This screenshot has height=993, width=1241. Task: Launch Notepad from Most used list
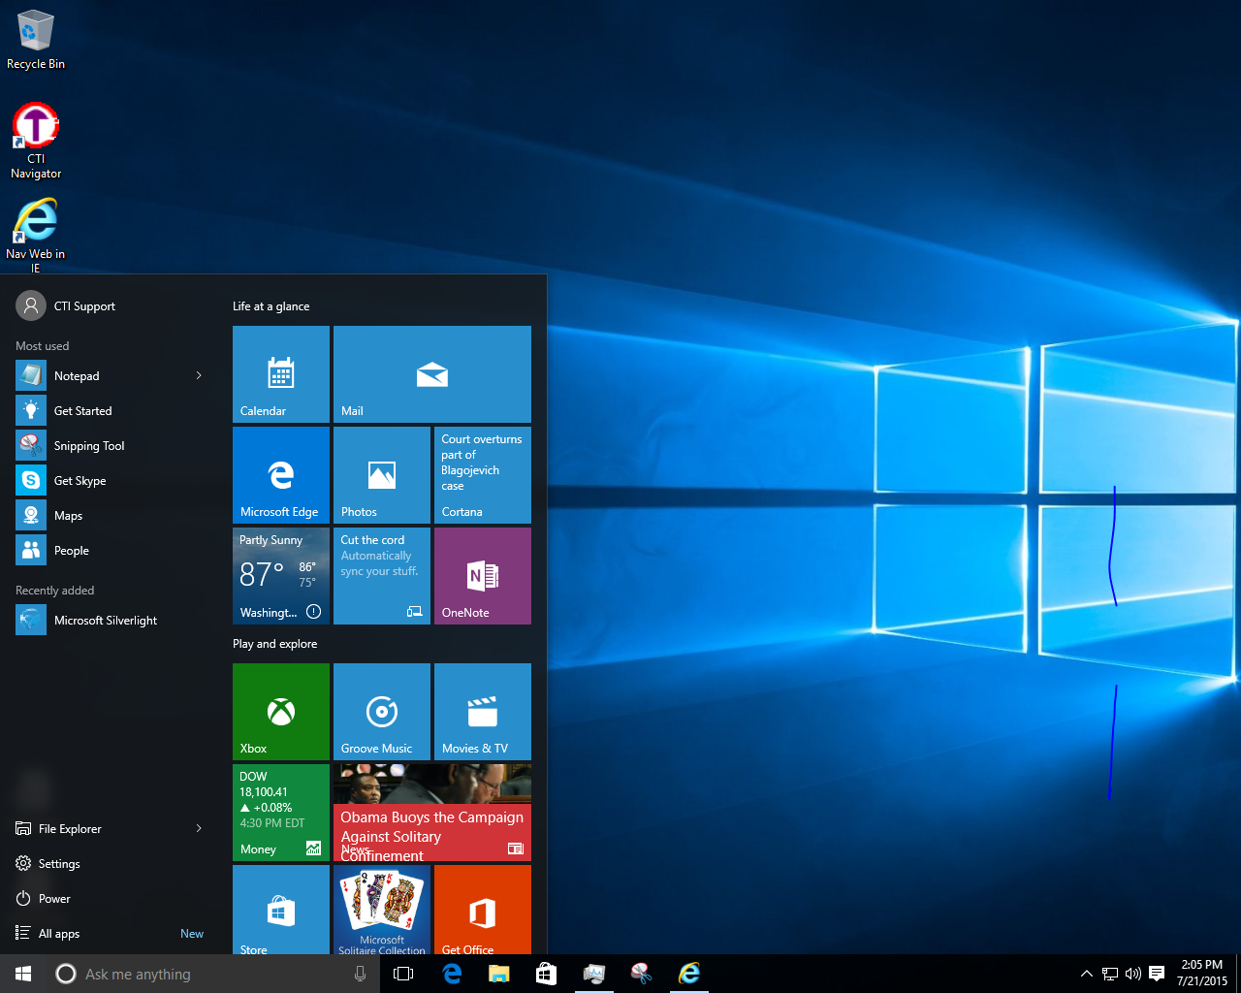point(111,375)
